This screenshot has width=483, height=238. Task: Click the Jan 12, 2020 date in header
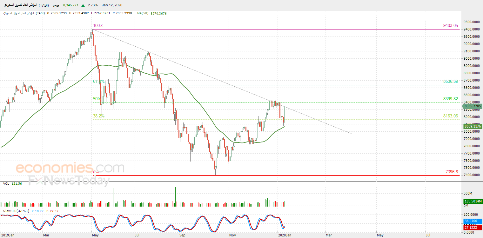[112, 5]
